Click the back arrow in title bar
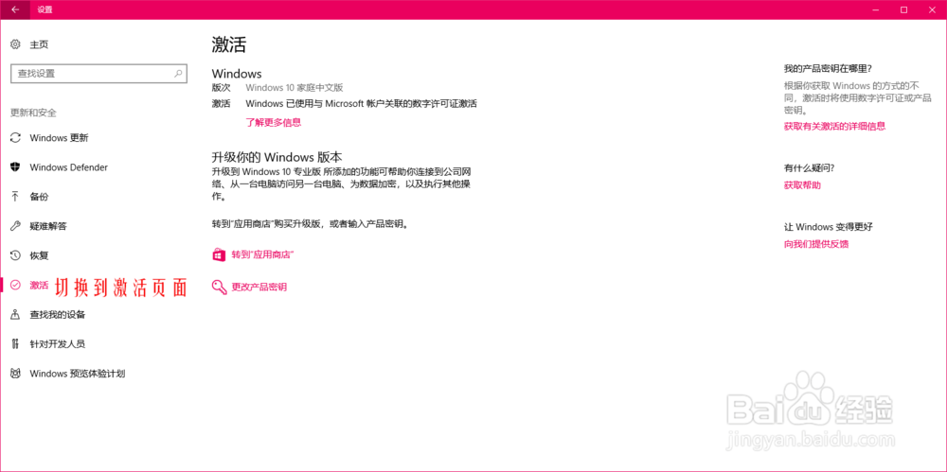 pyautogui.click(x=15, y=9)
